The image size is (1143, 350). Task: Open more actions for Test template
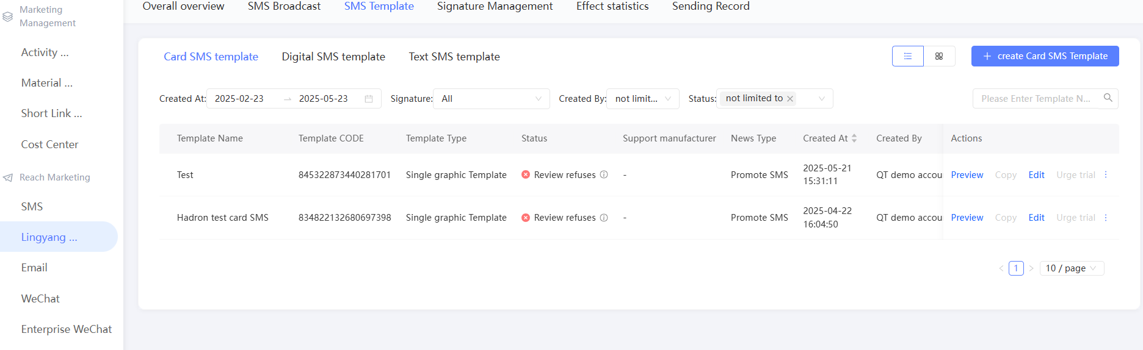click(1106, 175)
